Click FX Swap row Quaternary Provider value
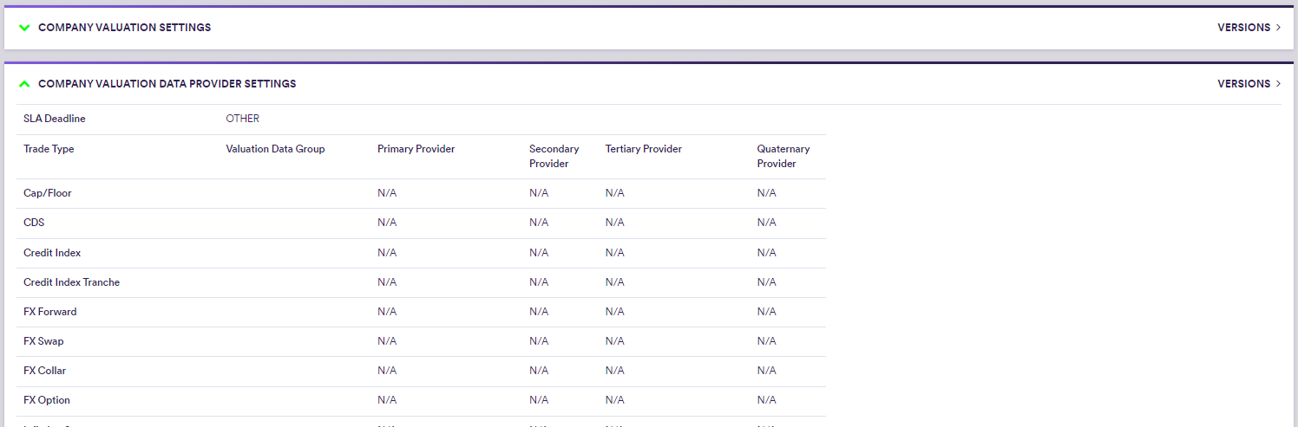Screen dimensions: 1298x427 pos(766,341)
